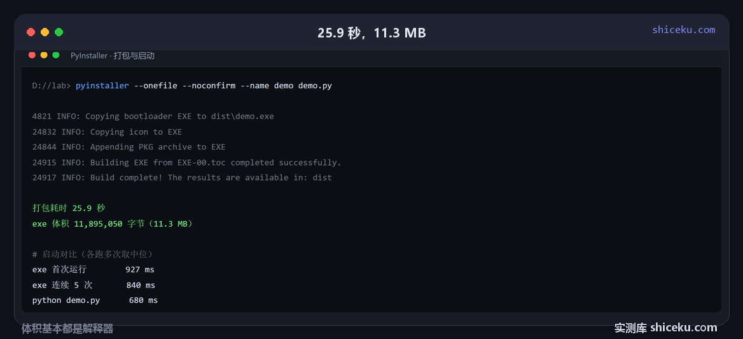Viewport: 743px width, 339px height.
Task: Click the '--onefile' flag in the command
Action: (x=156, y=86)
